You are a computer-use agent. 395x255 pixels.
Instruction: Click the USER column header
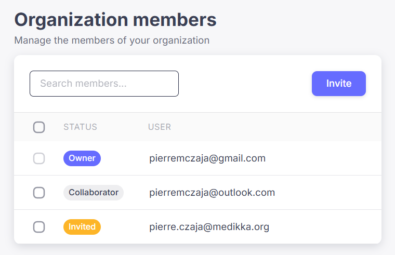click(160, 127)
